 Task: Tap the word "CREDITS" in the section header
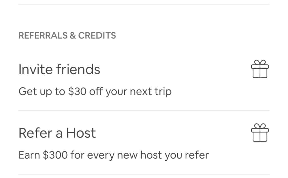(97, 35)
